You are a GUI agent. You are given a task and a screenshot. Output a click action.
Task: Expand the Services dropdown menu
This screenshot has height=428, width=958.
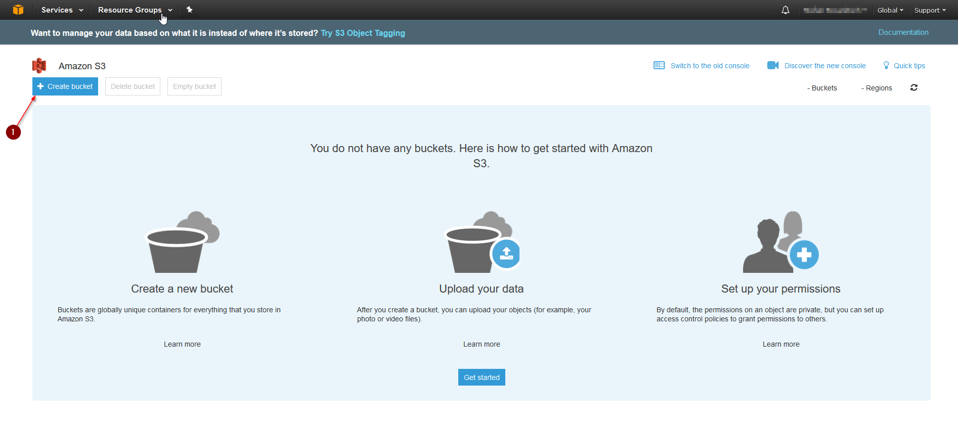(62, 10)
